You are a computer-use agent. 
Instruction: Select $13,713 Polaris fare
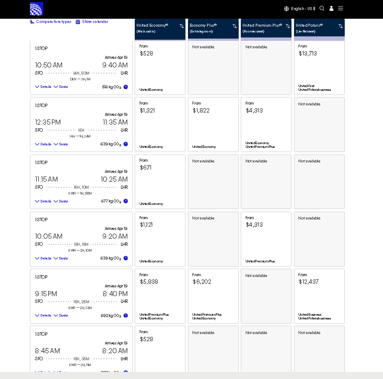[319, 67]
